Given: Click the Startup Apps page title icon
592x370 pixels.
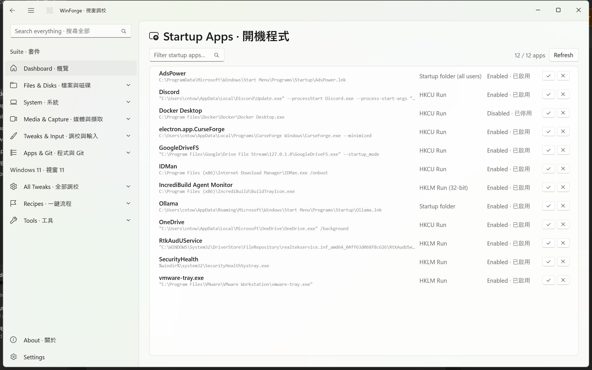Looking at the screenshot, I should [154, 36].
